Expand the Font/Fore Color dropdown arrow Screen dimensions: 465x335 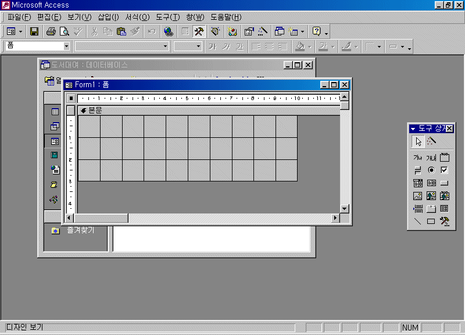332,47
